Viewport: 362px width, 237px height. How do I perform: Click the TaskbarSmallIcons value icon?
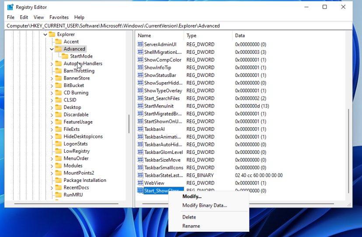pyautogui.click(x=140, y=167)
